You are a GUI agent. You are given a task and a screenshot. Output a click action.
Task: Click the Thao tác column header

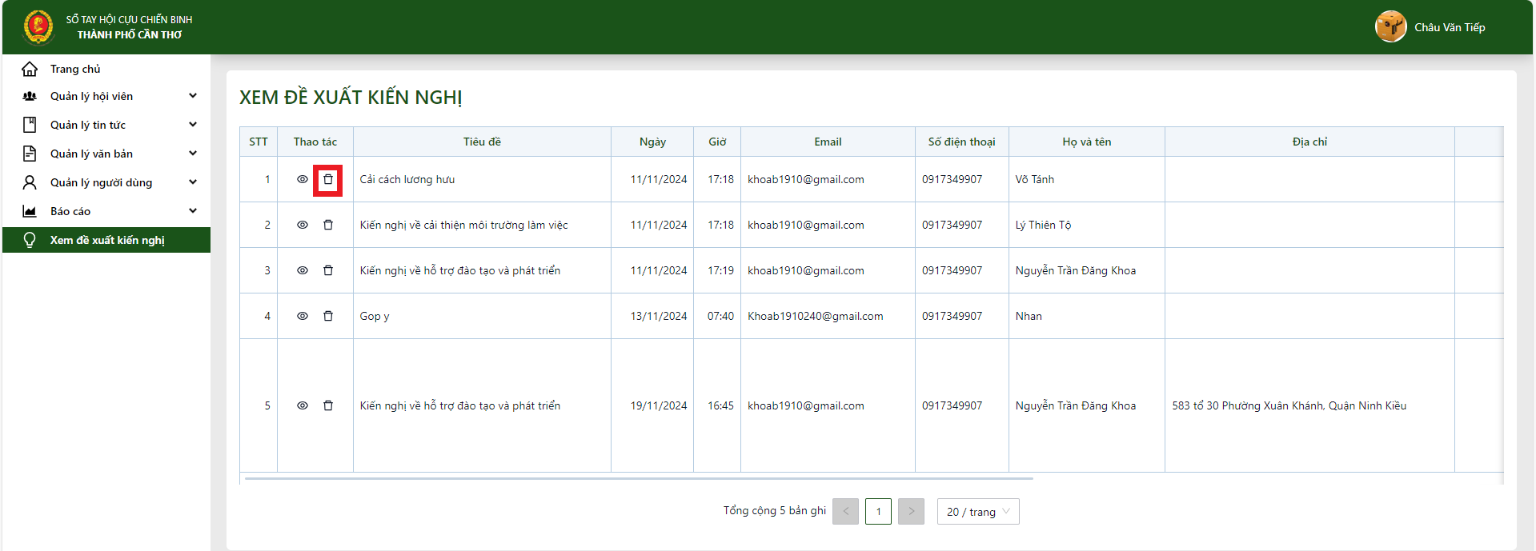click(x=315, y=142)
